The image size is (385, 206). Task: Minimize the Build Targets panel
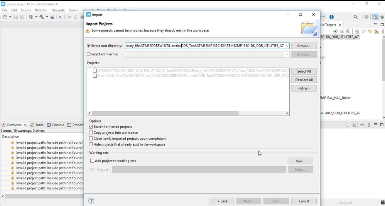[x=375, y=24]
